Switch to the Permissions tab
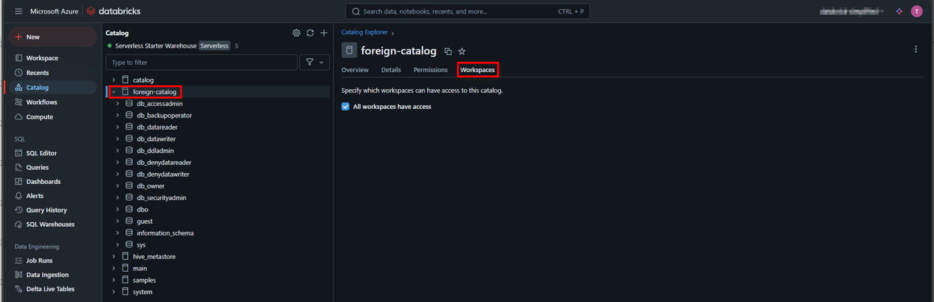The image size is (934, 302). [430, 70]
